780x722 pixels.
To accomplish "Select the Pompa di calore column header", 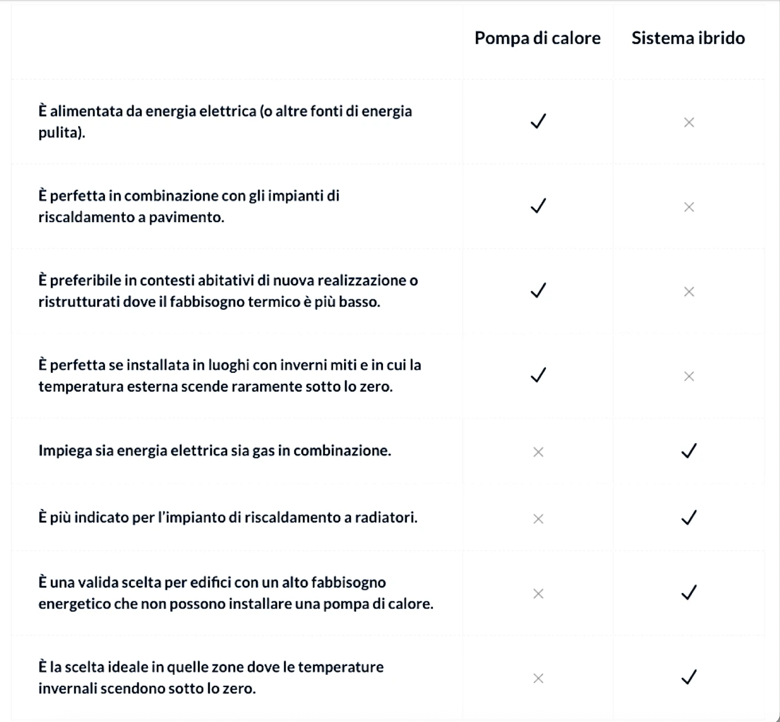I will 538,38.
